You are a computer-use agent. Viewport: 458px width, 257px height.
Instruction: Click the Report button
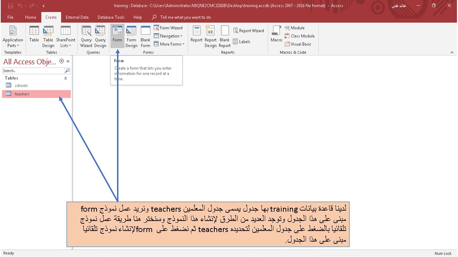196,34
